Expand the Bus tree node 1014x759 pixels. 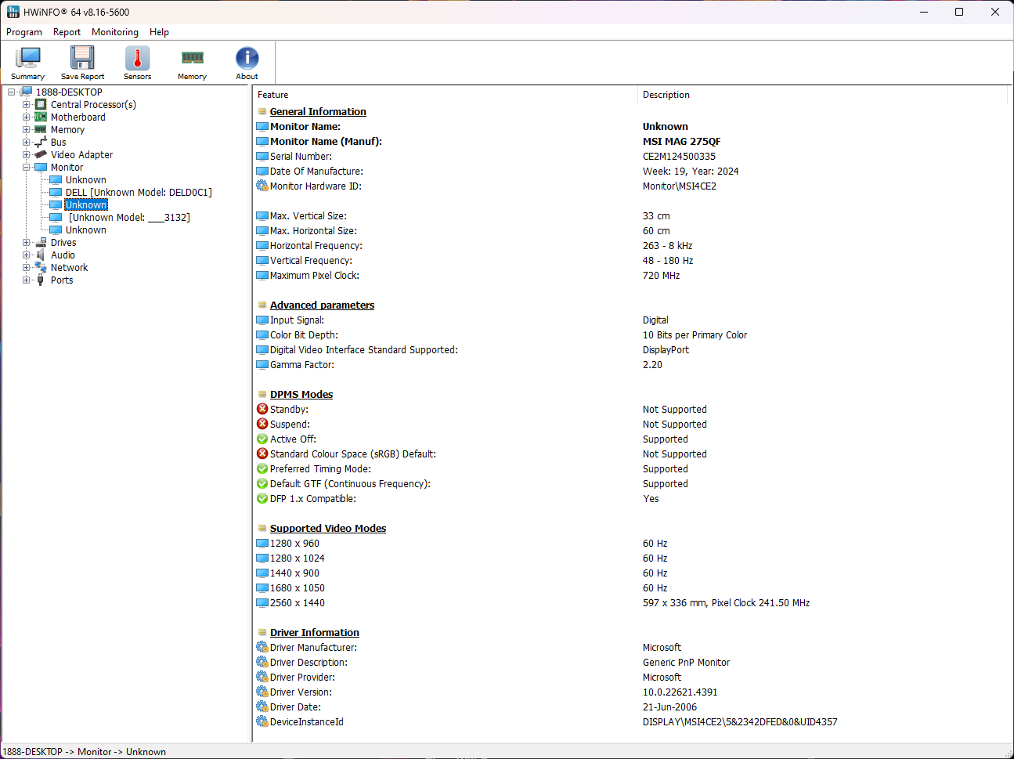point(26,142)
